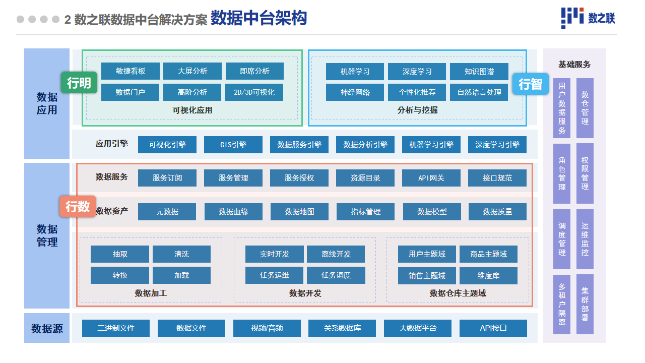Click the 多租户隔离 vertical block

tap(562, 304)
